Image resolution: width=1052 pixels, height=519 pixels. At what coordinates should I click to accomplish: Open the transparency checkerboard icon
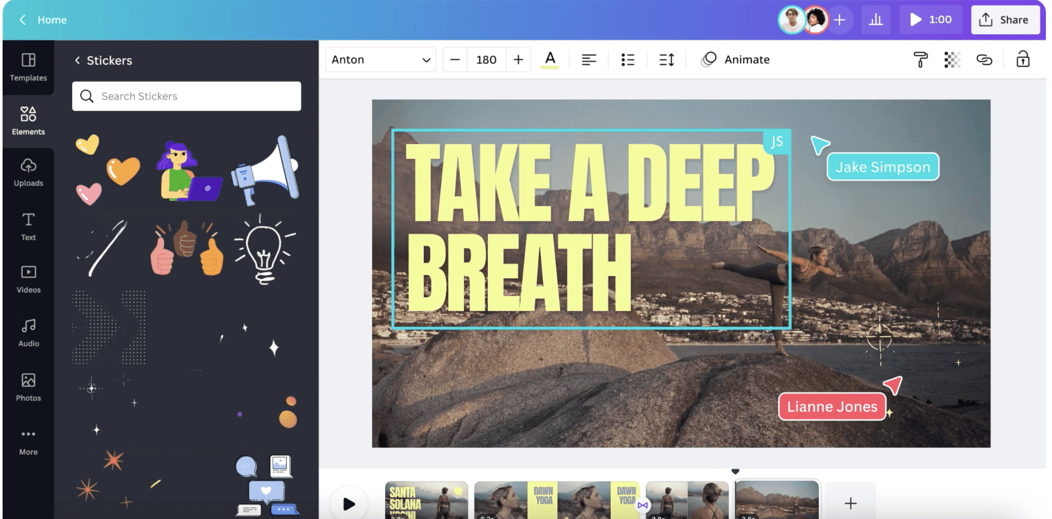coord(952,60)
